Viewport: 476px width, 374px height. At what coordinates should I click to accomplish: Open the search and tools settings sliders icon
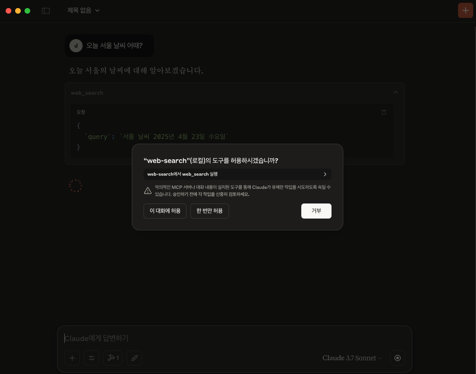pyautogui.click(x=92, y=358)
